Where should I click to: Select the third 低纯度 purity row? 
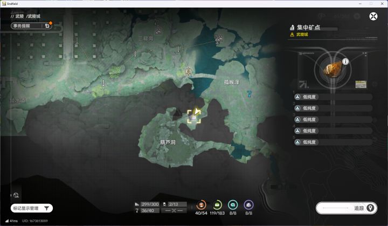tap(333, 119)
